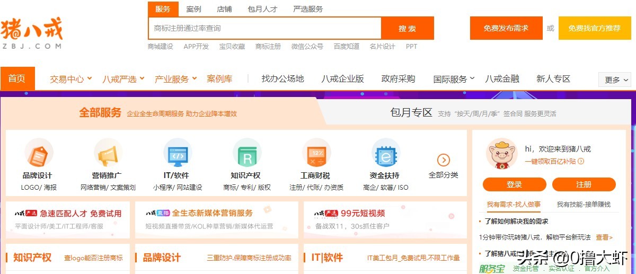Open the 找办公场地 nav link
This screenshot has height=274, width=636.
[x=282, y=79]
